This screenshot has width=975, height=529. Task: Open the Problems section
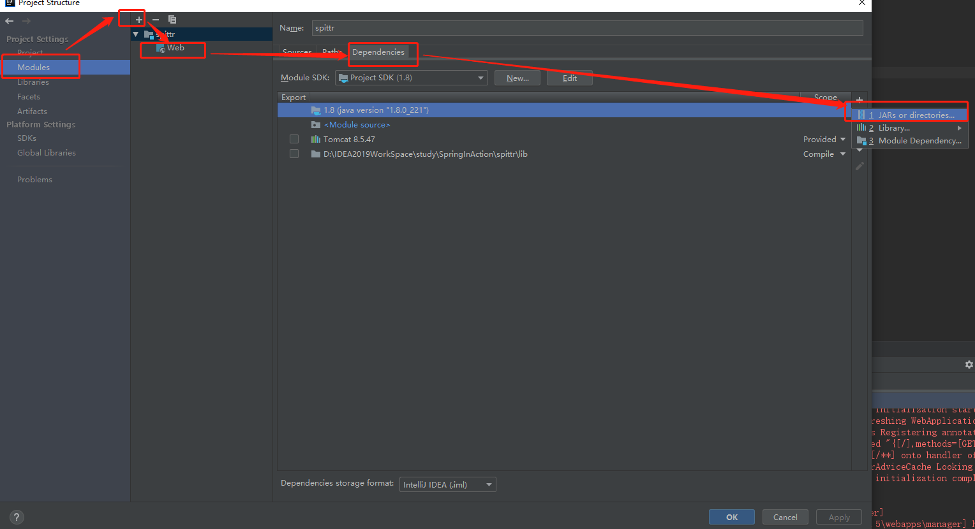click(34, 179)
